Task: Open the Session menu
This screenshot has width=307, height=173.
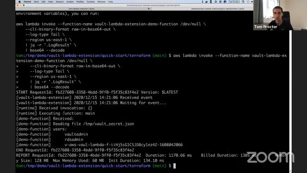Action: coord(59,1)
